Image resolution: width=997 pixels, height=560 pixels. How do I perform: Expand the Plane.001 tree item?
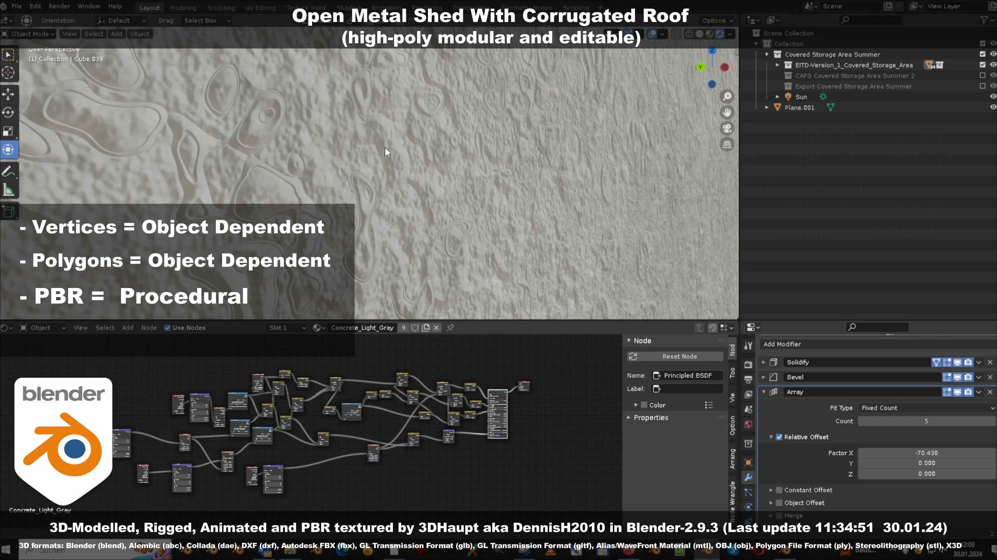coord(767,107)
